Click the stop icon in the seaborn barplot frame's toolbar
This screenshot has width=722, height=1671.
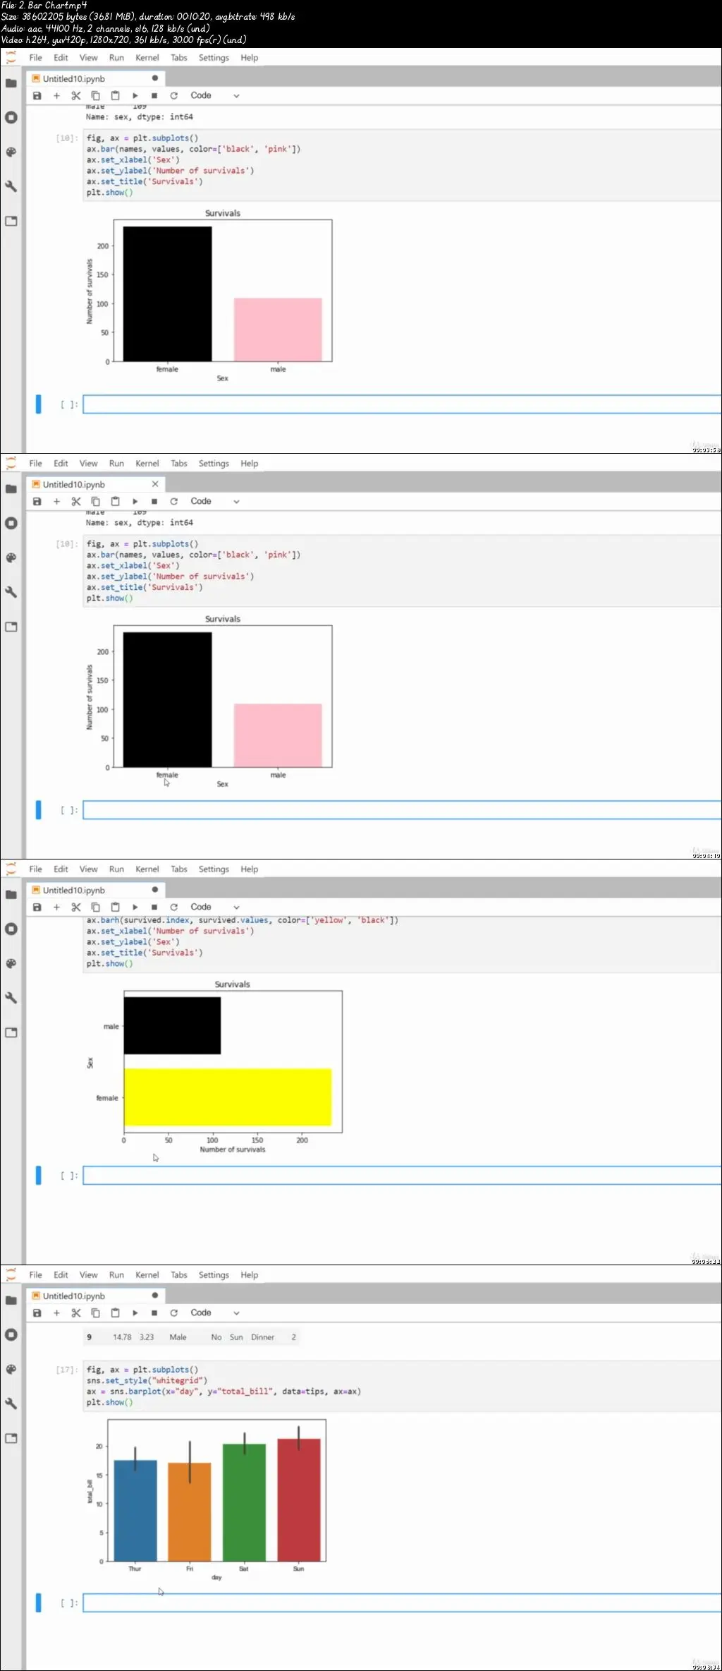(x=154, y=1313)
